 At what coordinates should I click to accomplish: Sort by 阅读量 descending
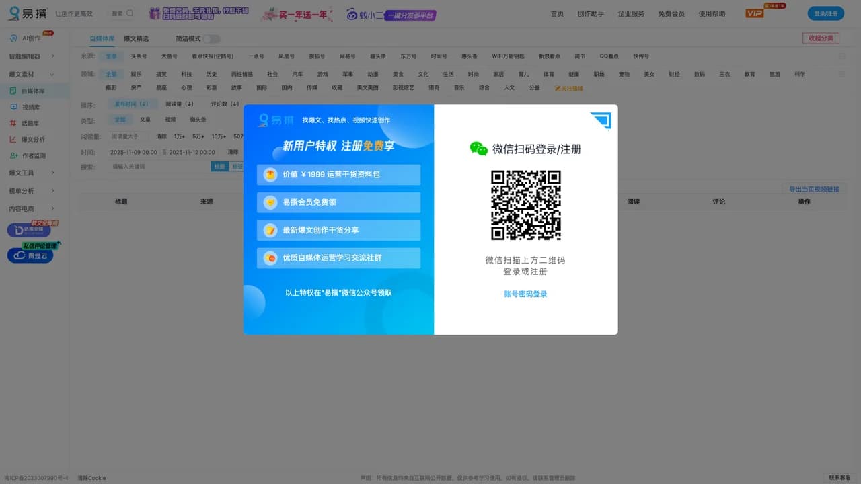[x=180, y=104]
